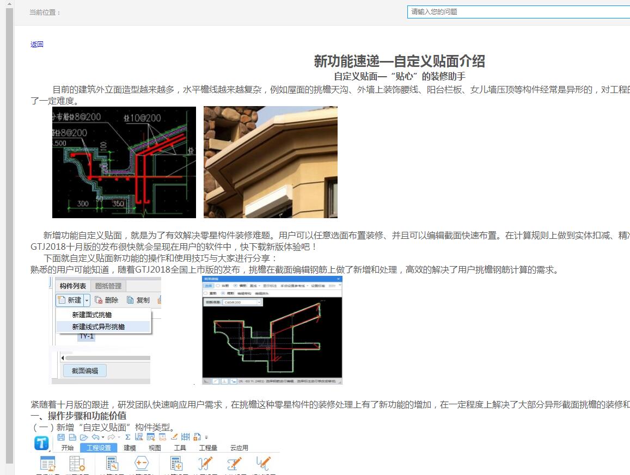
Task: Close the section editing dialog window
Action: pyautogui.click(x=338, y=279)
